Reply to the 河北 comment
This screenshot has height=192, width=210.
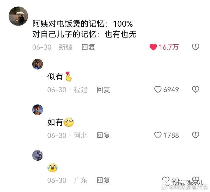click(103, 135)
